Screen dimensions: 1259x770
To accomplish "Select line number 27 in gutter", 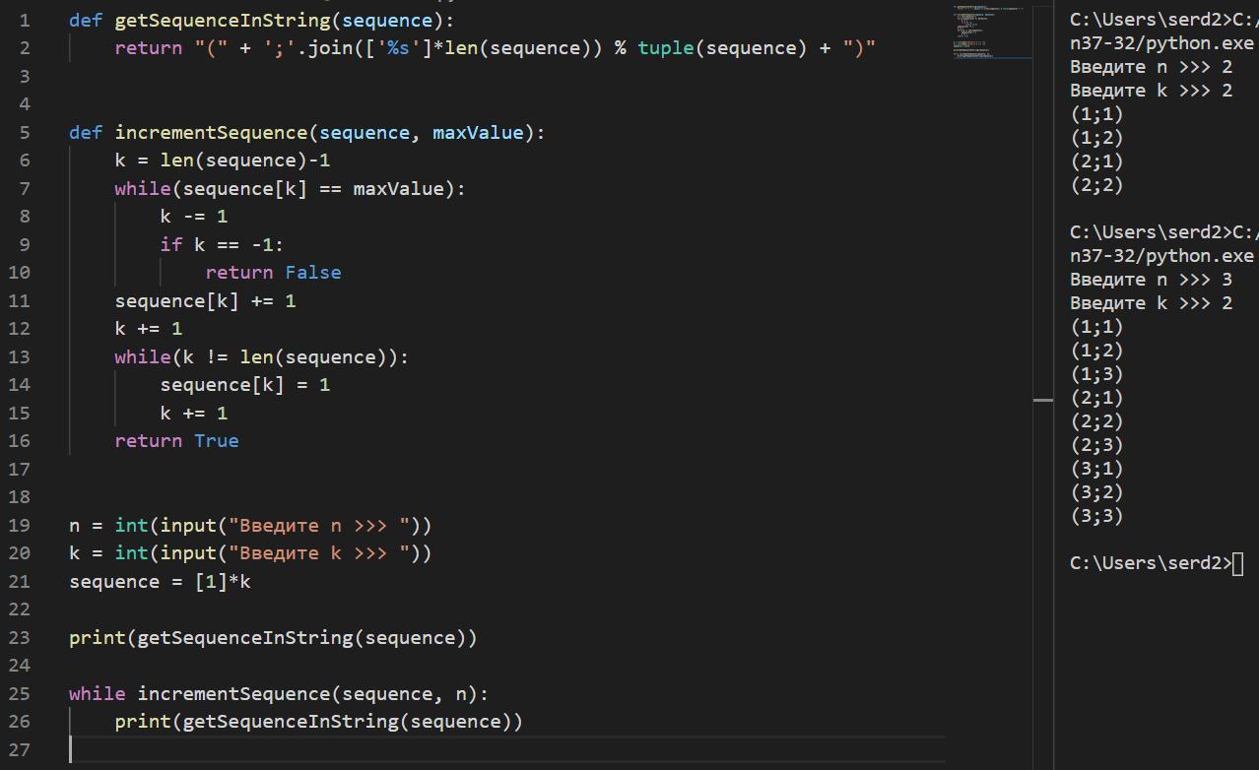I will click(19, 749).
